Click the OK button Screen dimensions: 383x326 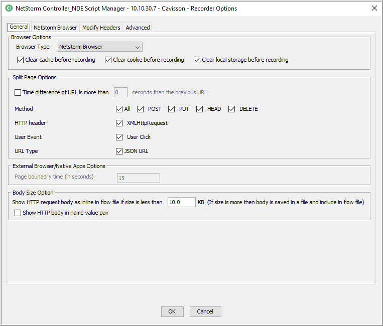pyautogui.click(x=172, y=311)
